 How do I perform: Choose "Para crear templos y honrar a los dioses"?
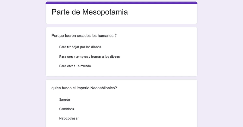click(x=89, y=57)
